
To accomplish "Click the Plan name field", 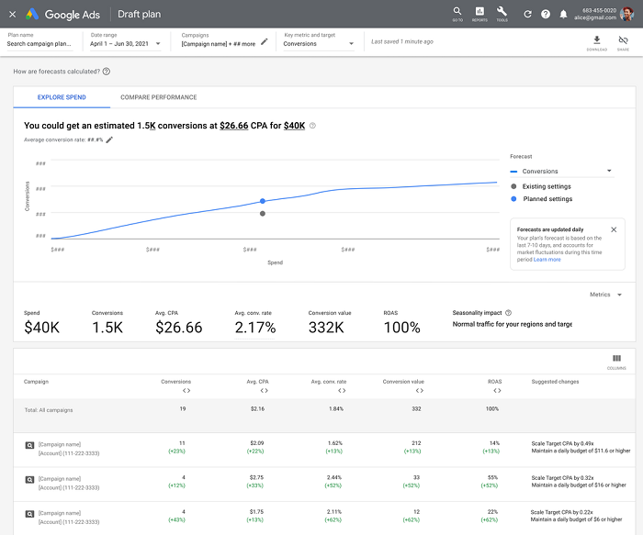I will point(41,43).
